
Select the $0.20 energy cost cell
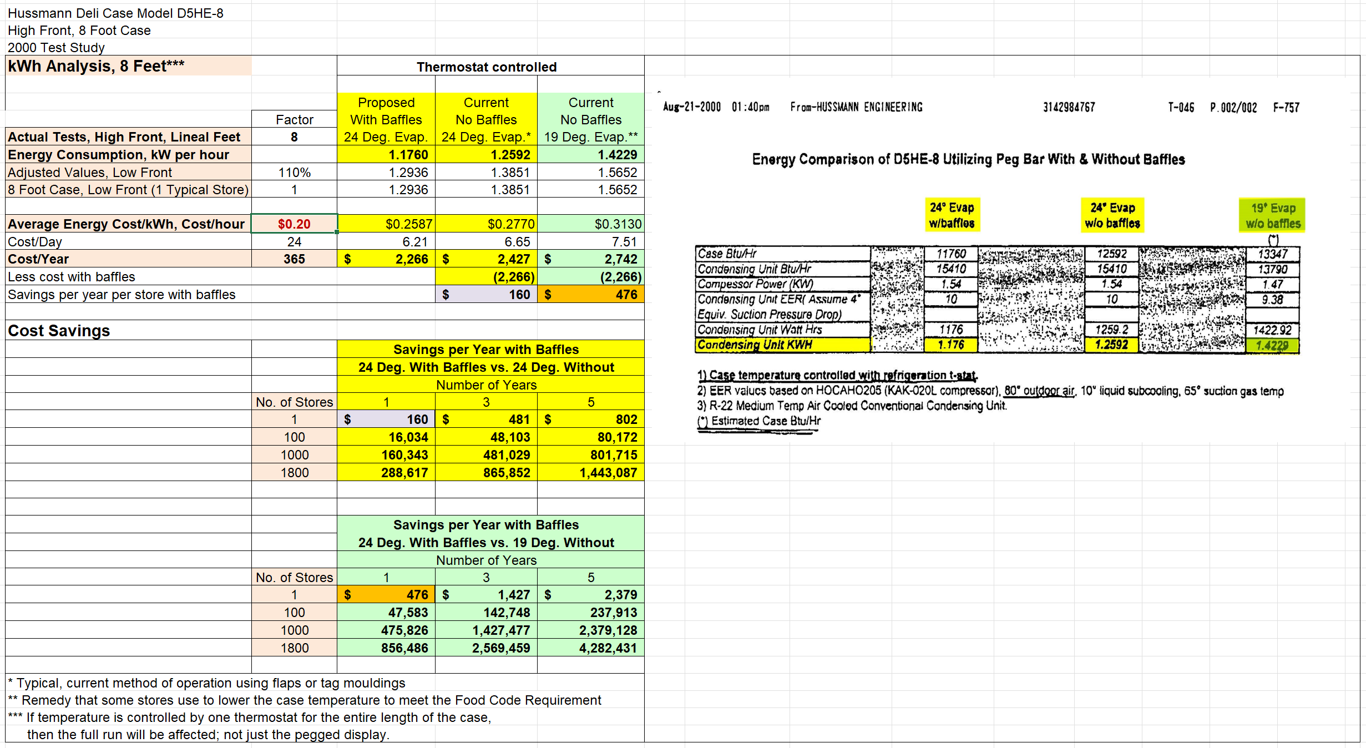(294, 224)
